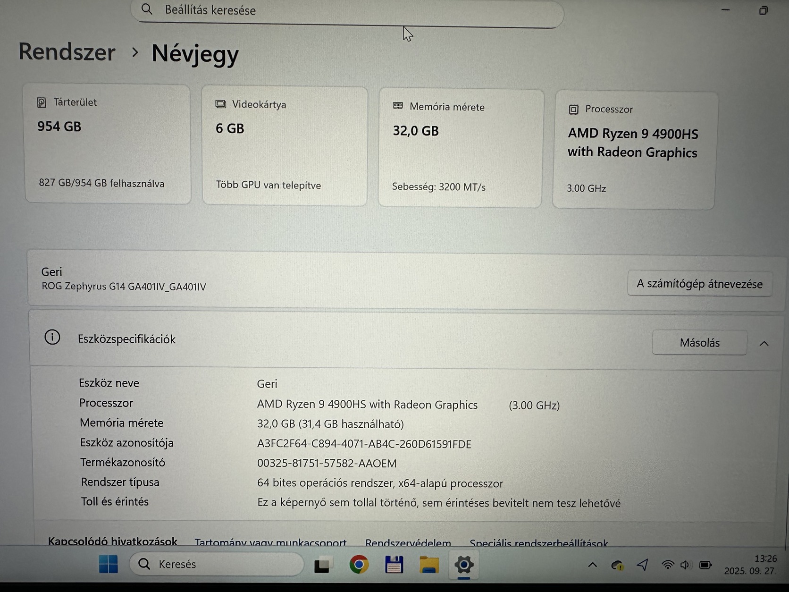Open the "Tartomány vagy munkacsoport" link
The image size is (789, 592).
click(270, 542)
